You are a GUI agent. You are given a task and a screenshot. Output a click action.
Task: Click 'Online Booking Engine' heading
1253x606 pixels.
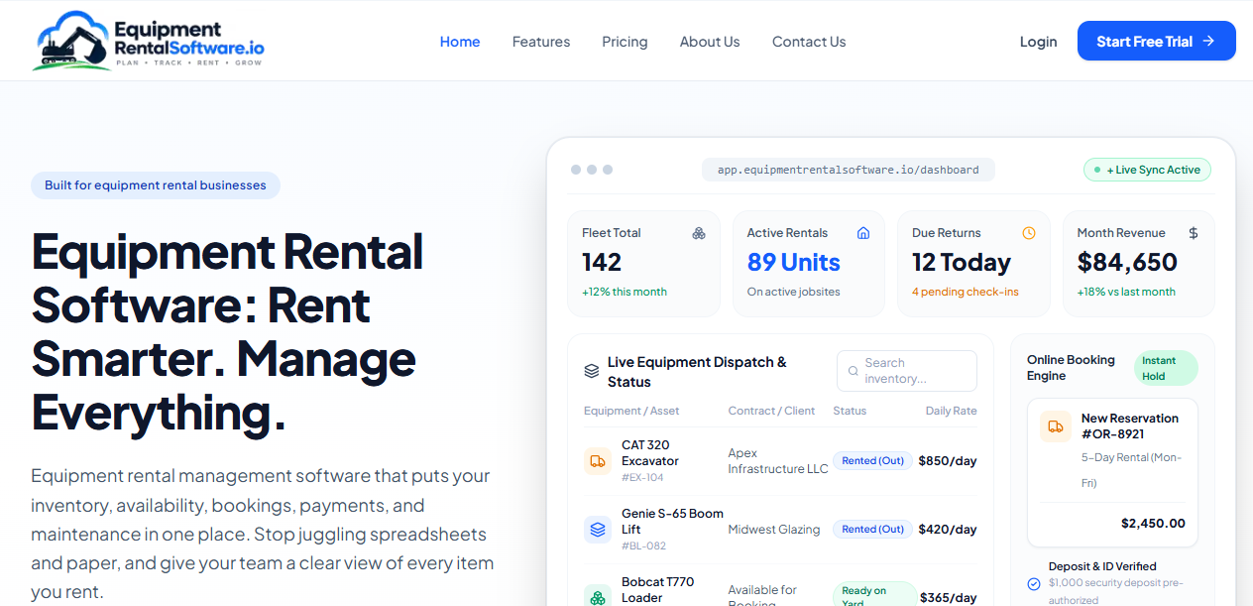[1071, 368]
